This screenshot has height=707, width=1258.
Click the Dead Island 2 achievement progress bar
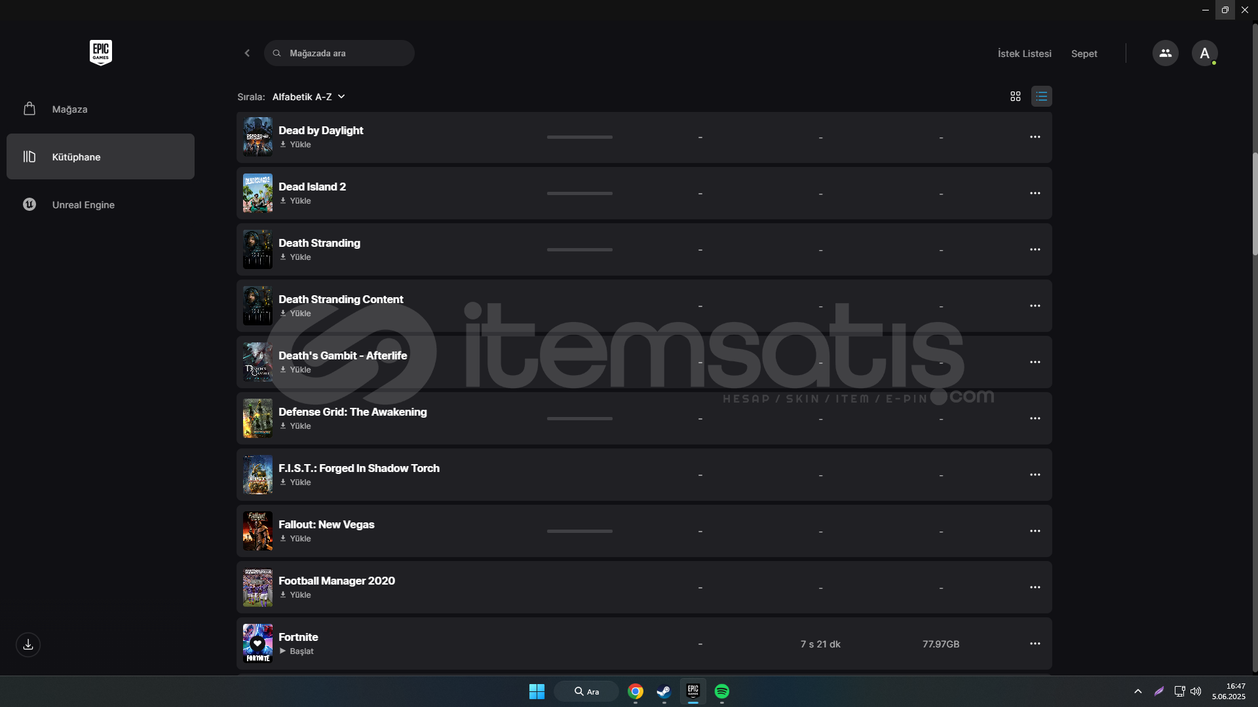coord(580,194)
